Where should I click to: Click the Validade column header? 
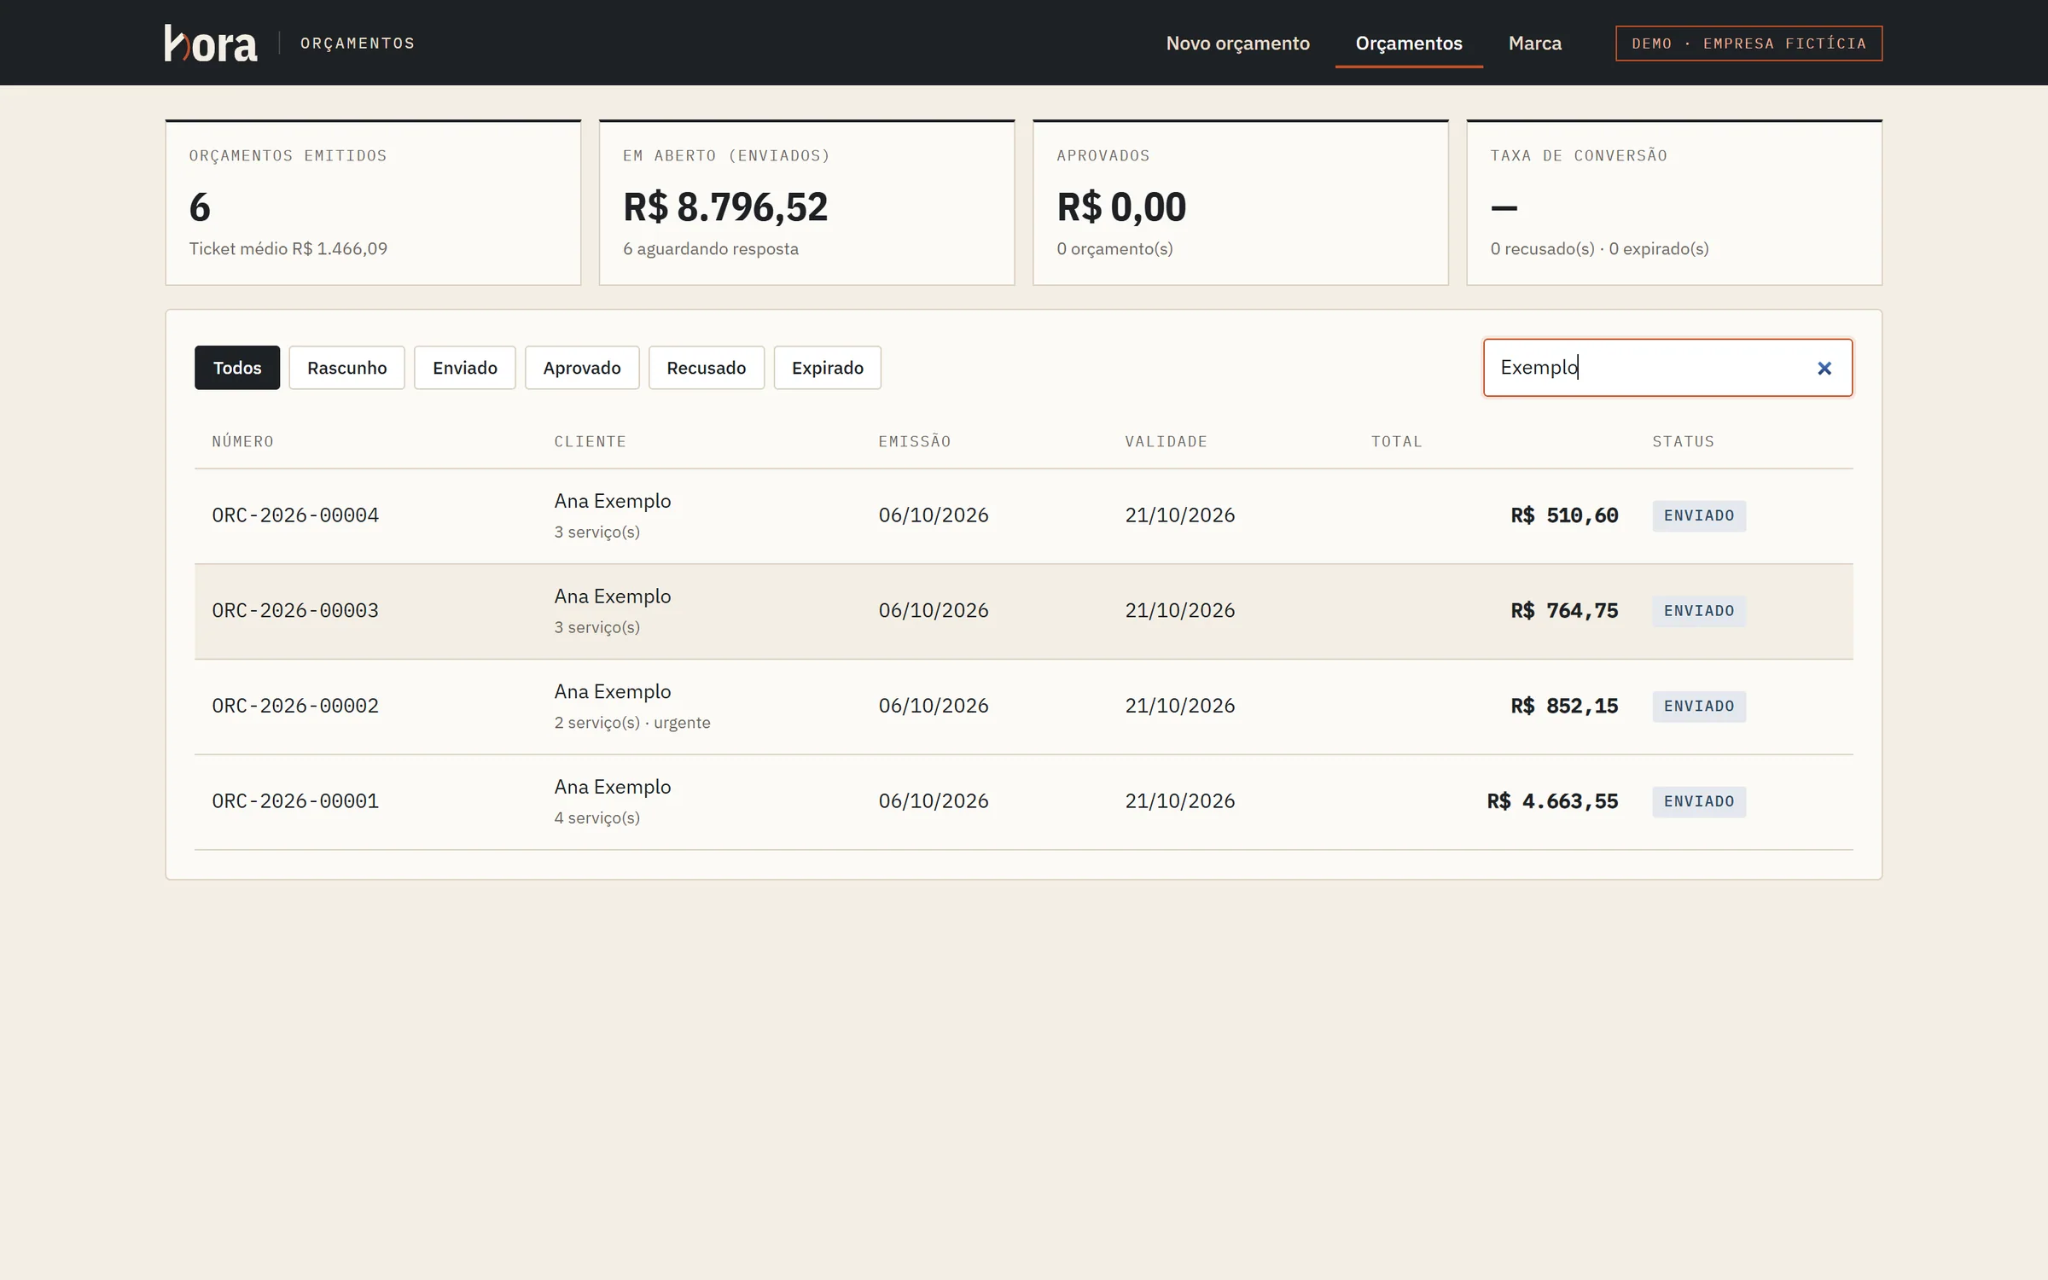[1166, 442]
